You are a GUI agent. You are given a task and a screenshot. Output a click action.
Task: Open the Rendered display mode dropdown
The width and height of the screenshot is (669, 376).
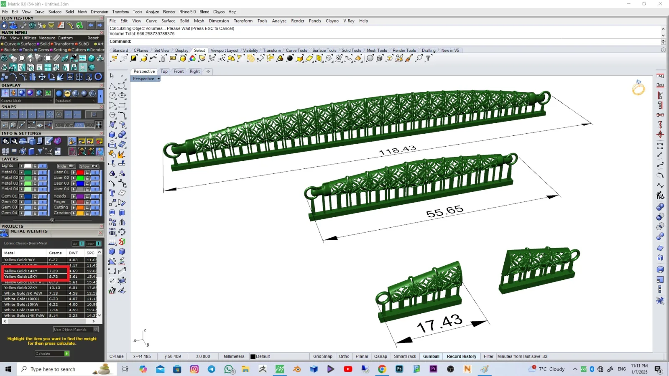pyautogui.click(x=76, y=101)
